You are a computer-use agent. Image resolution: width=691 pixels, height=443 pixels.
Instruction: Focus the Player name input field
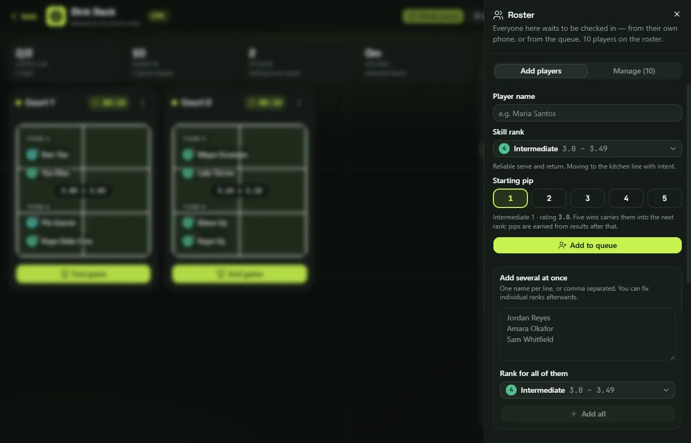point(587,113)
